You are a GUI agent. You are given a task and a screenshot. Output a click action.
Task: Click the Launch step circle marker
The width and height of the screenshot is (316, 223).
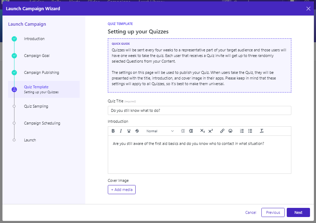click(14, 140)
